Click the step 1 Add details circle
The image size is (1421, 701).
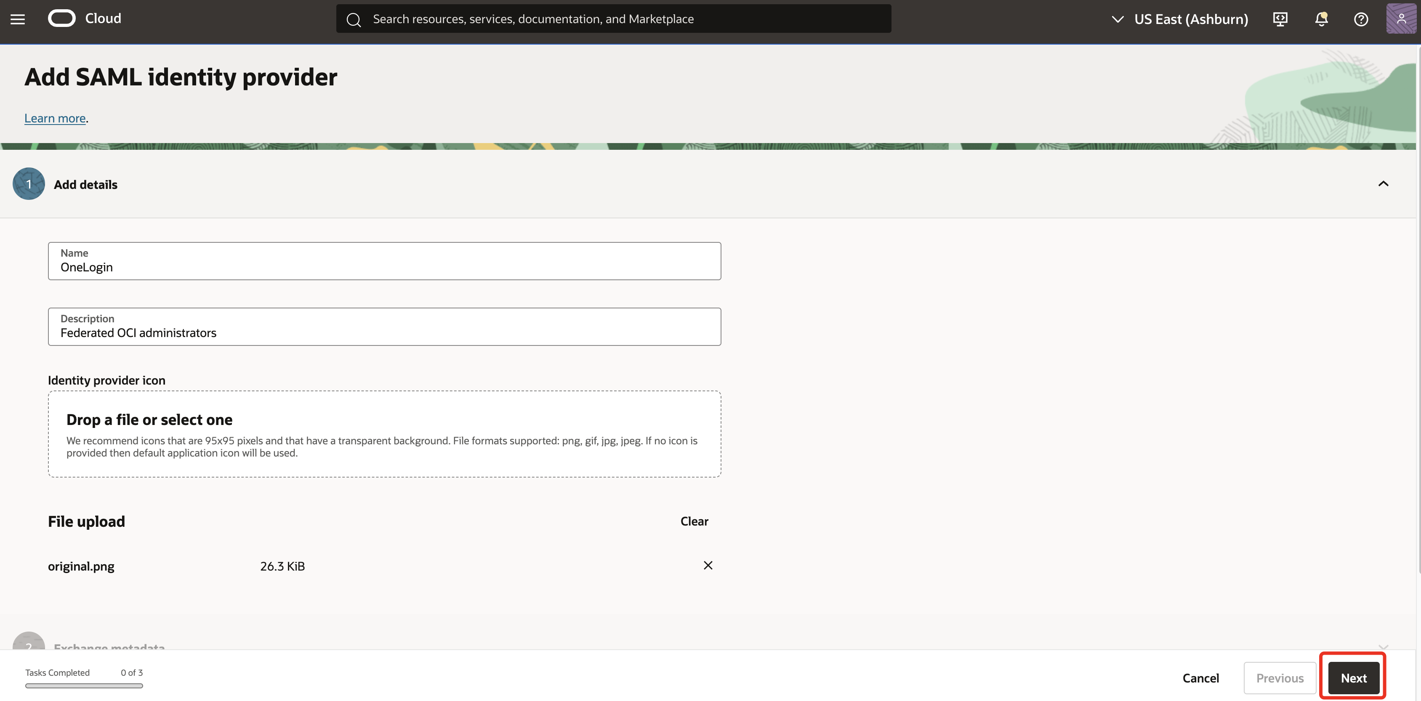pyautogui.click(x=28, y=183)
